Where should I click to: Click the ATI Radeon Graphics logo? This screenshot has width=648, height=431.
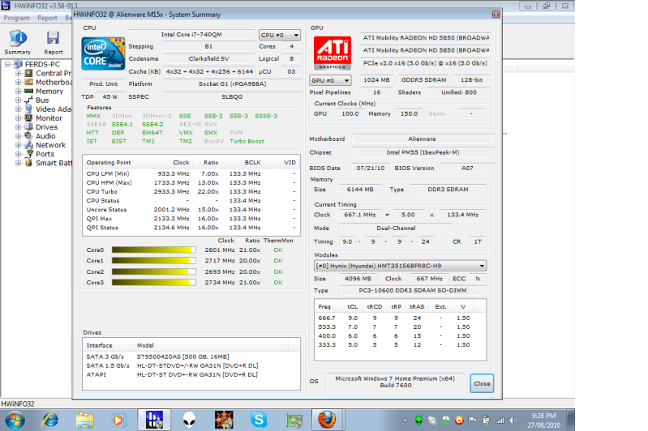click(x=333, y=53)
